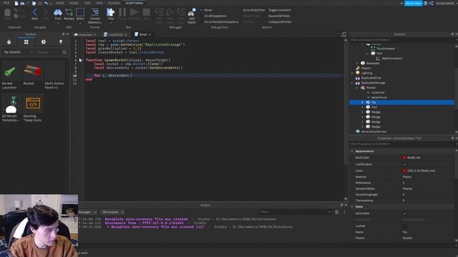Open the HOME ribbon tab
The height and width of the screenshot is (257, 458).
(60, 3)
